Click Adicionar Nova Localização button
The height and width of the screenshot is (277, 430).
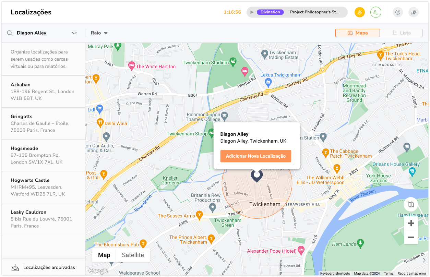tap(256, 156)
